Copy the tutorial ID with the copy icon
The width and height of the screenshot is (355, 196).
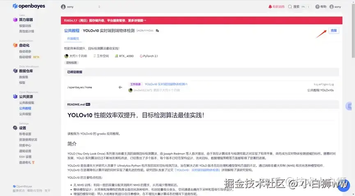pyautogui.click(x=157, y=31)
